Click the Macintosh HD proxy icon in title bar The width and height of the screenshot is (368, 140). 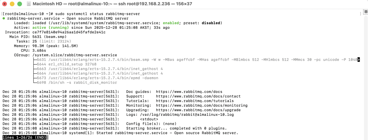click(29, 4)
